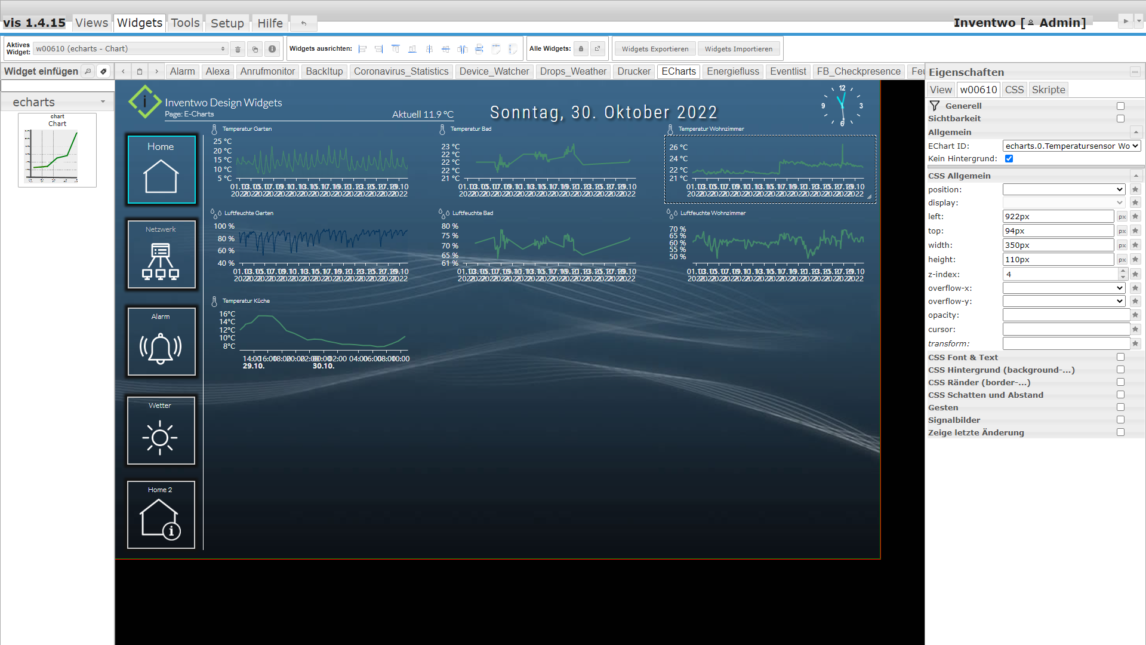Click Widgets Exportieren button
Viewport: 1146px width, 645px height.
point(655,49)
